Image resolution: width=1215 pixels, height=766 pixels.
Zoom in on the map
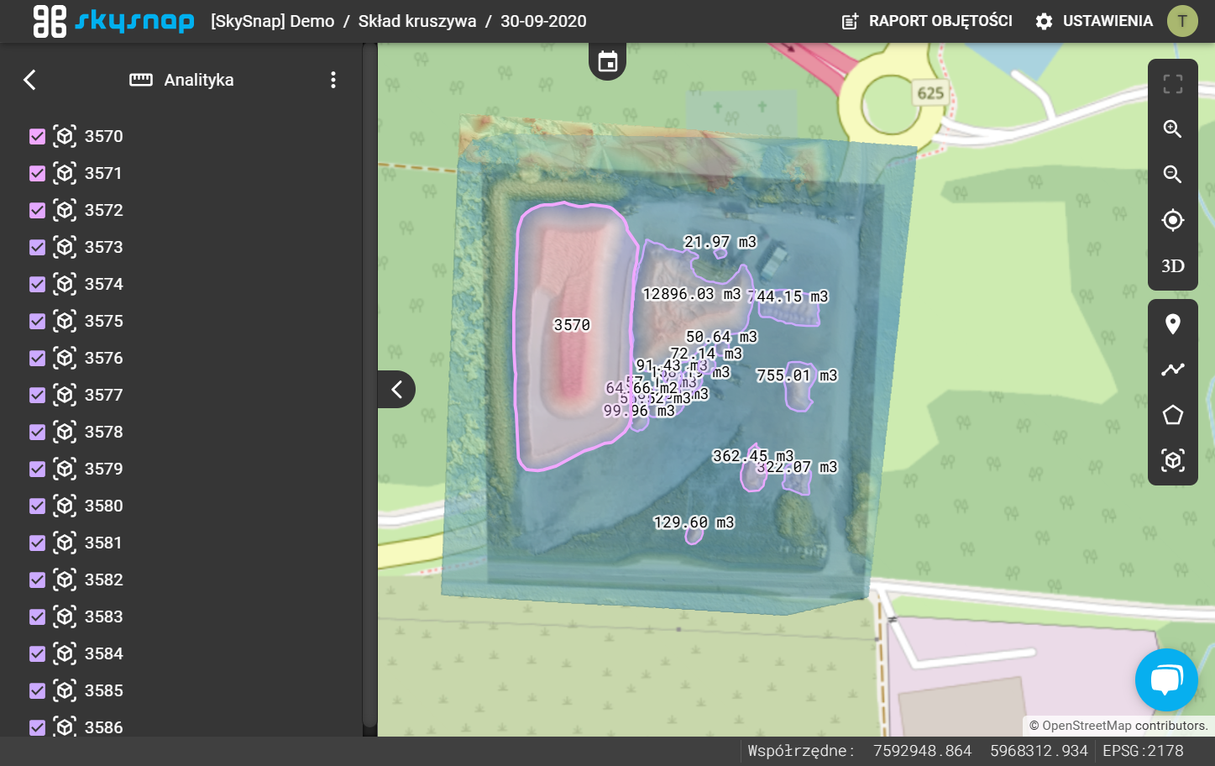1173,129
